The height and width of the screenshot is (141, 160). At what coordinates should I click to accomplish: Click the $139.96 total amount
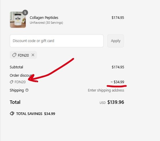click(116, 102)
